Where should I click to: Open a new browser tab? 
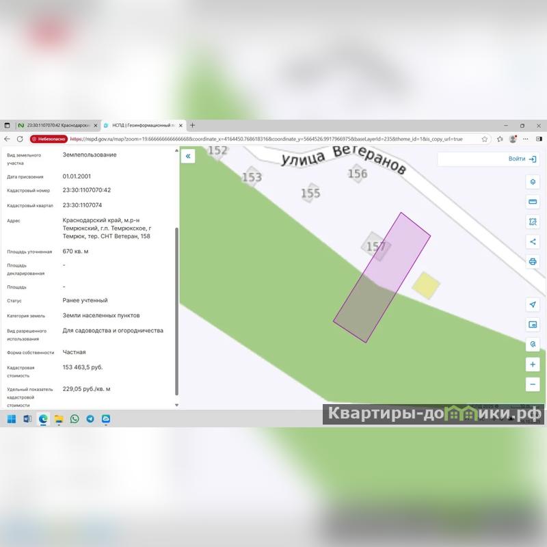193,126
